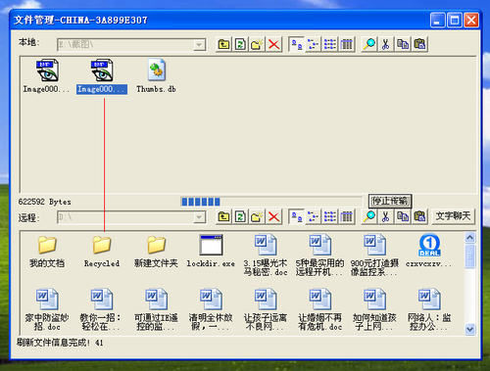This screenshot has width=490, height=371.
Task: Select the 让婚姻不再有危机.doc document
Action: click(319, 309)
